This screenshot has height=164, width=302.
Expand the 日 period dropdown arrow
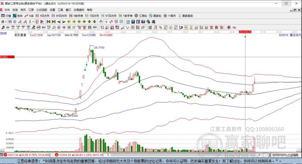6,22
